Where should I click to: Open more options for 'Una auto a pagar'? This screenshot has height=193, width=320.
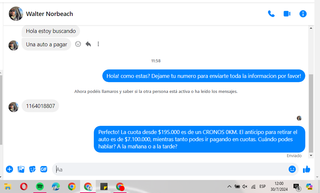click(98, 44)
